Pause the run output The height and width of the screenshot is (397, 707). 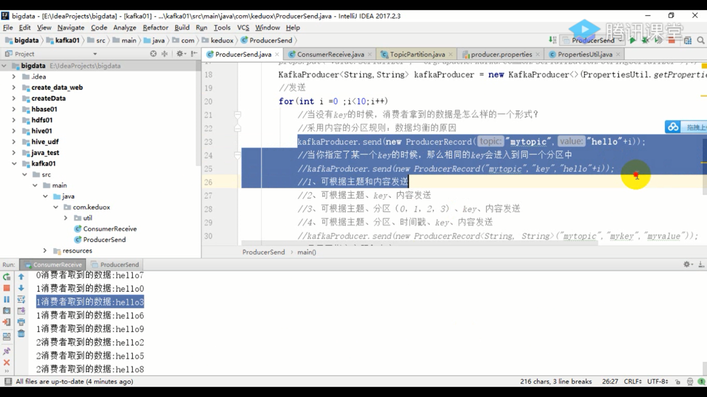click(x=7, y=300)
